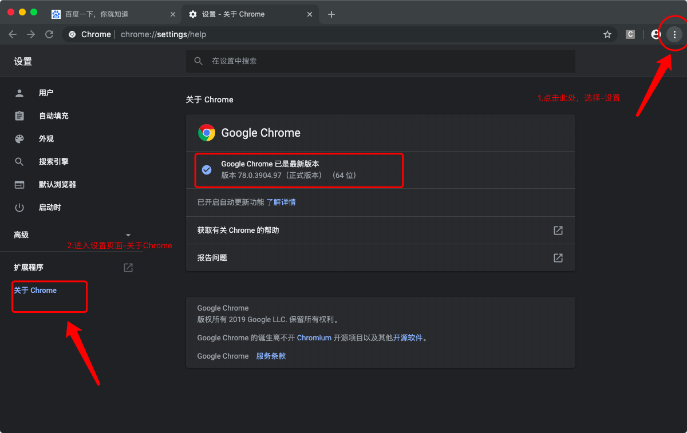Screen dimensions: 687x433
Task: Open the 报告问题 row
Action: point(380,258)
